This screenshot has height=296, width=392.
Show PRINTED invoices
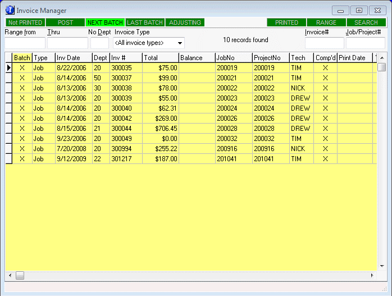pos(286,22)
